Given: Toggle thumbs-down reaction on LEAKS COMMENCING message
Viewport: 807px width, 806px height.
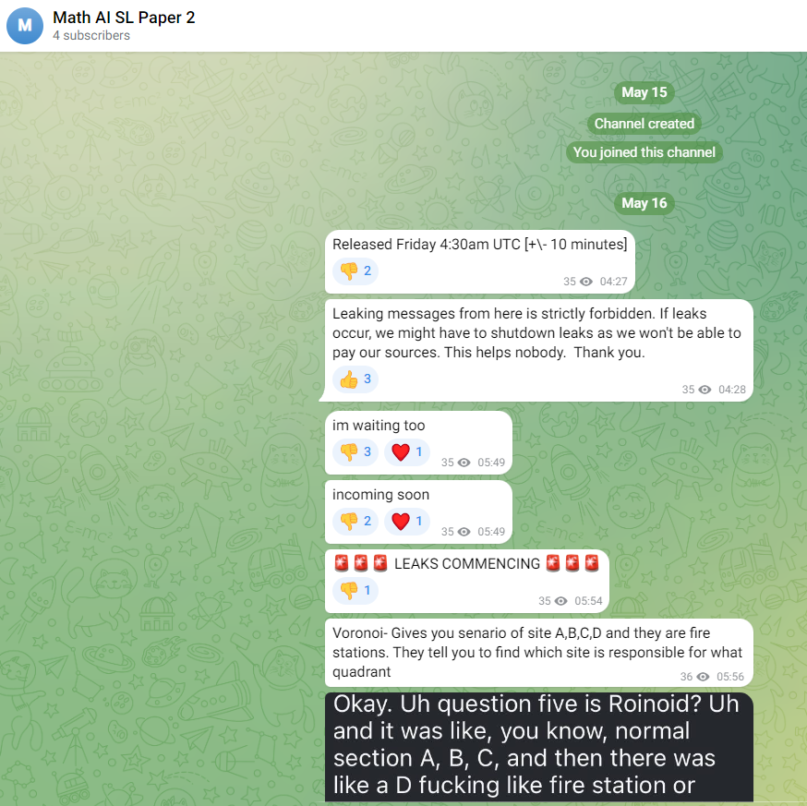Looking at the screenshot, I should tap(355, 590).
